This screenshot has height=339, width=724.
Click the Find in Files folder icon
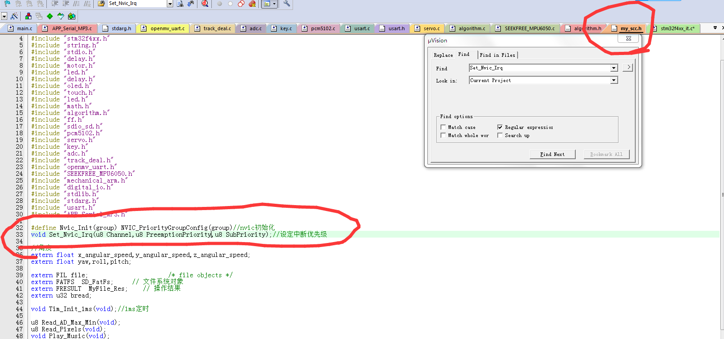(x=101, y=4)
